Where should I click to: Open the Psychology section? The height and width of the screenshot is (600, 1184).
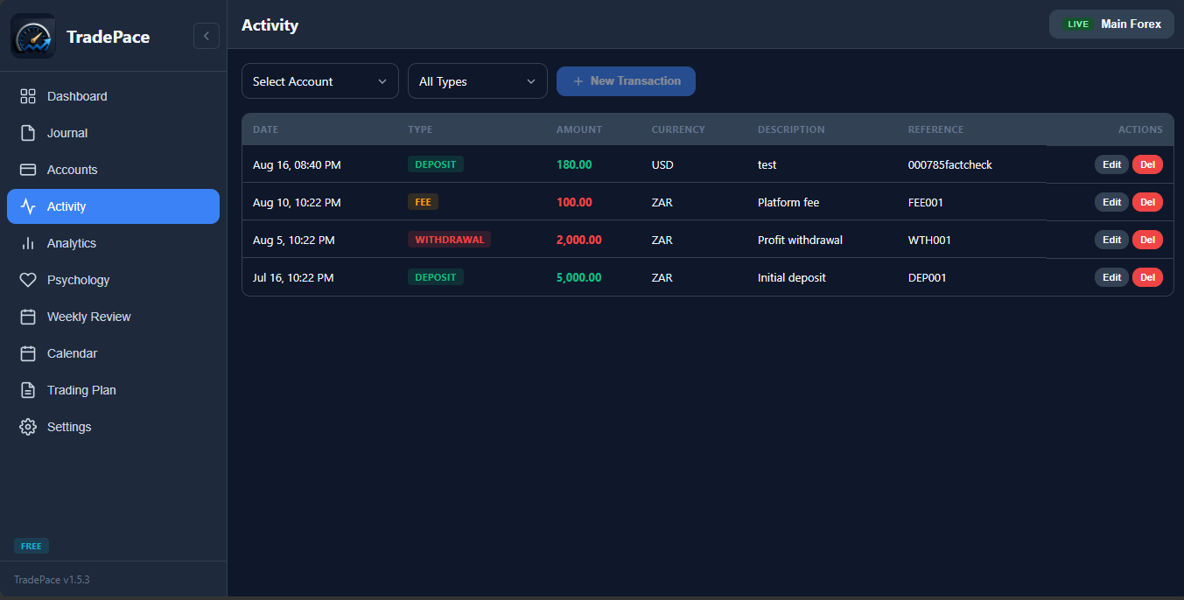tap(113, 280)
